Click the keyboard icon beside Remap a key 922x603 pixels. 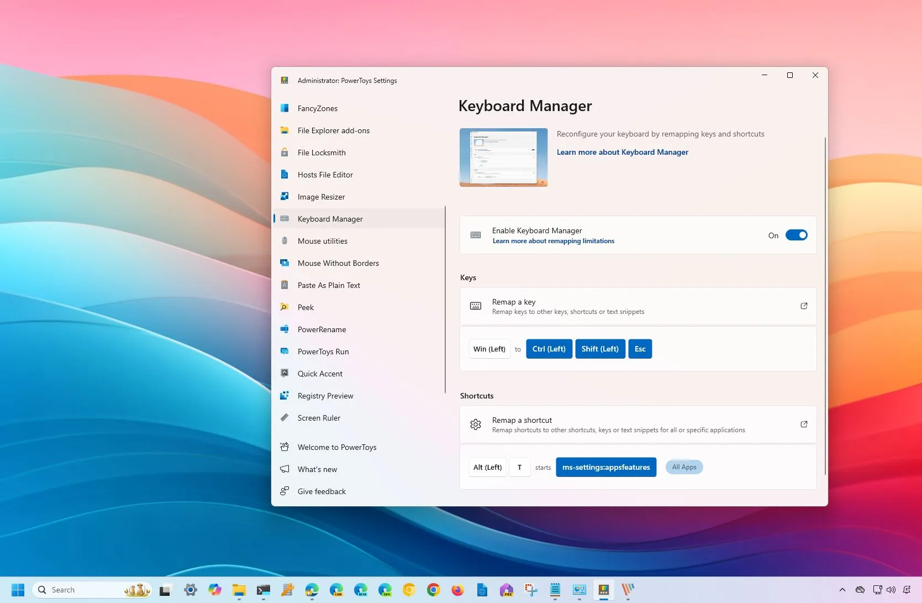[x=476, y=306]
